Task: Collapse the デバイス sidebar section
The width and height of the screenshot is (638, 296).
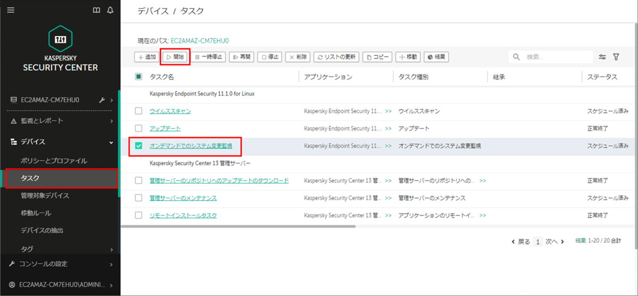Action: 111,142
